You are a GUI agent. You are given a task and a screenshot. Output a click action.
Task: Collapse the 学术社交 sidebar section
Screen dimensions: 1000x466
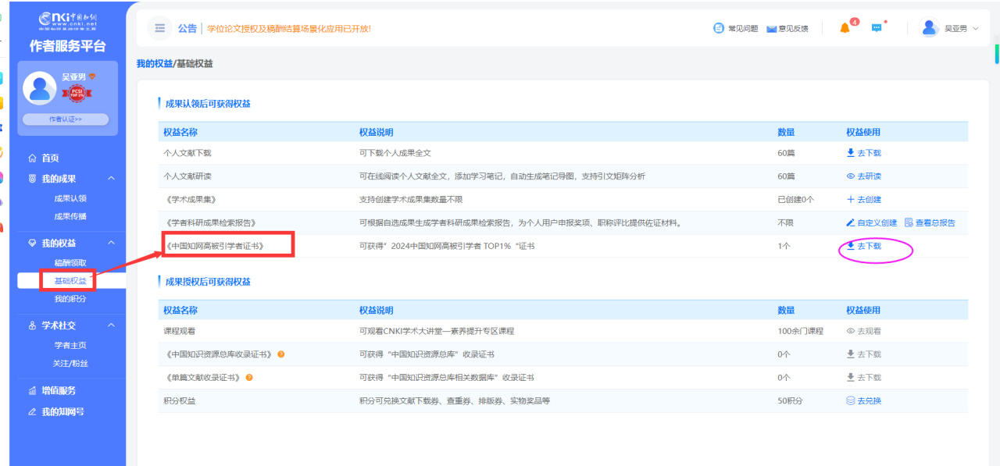[x=111, y=325]
